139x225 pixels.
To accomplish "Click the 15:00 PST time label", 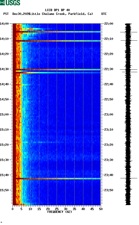I will (x=4, y=115).
